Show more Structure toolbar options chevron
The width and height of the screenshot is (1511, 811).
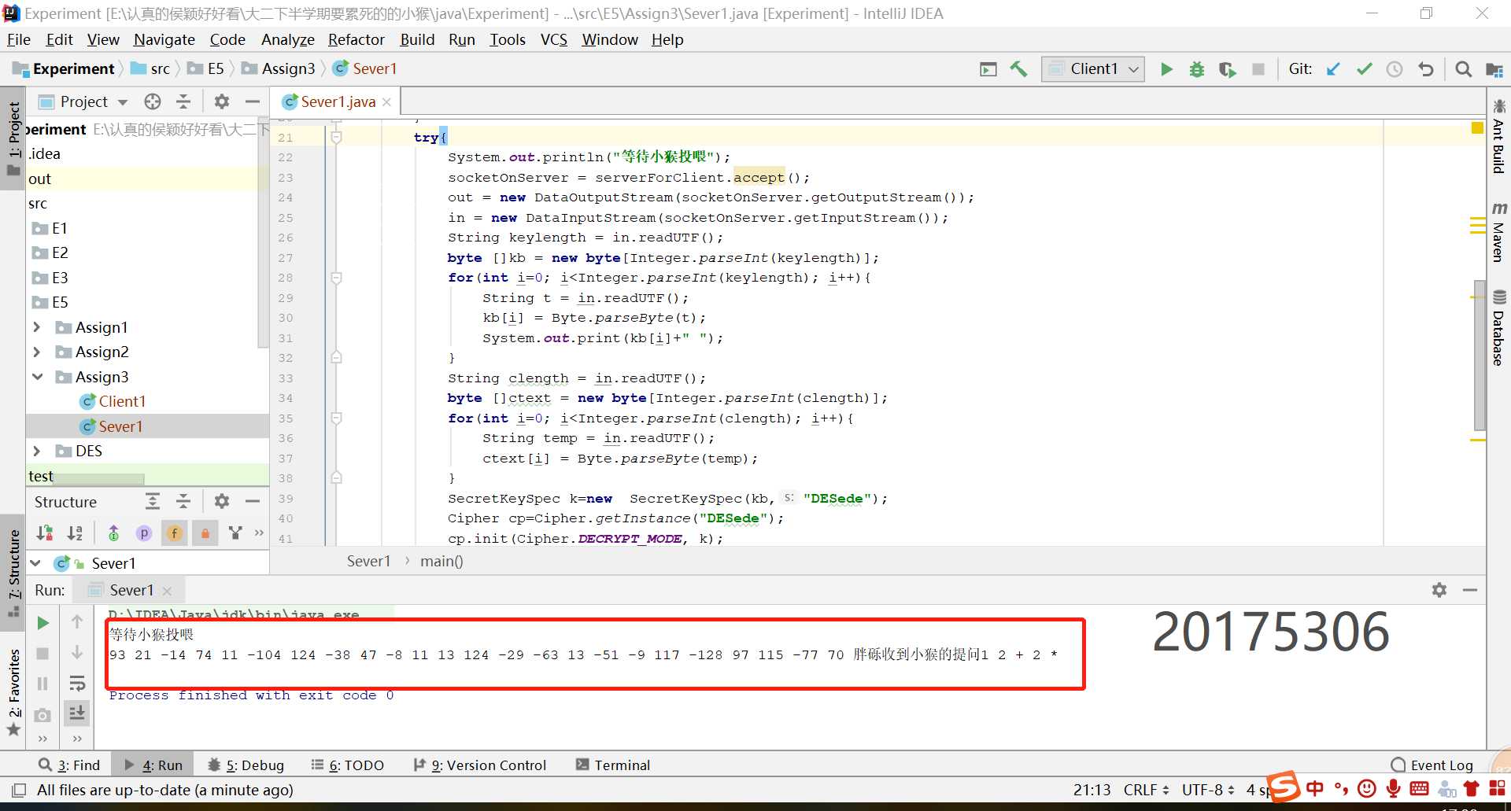[259, 533]
